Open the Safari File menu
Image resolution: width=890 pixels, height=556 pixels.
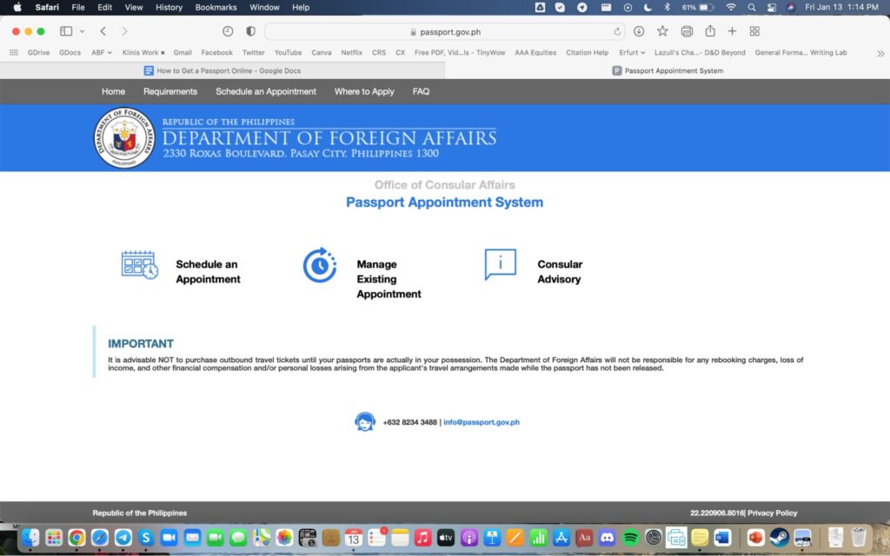77,7
